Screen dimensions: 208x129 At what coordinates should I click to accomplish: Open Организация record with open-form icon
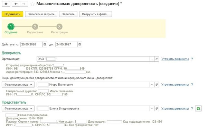pyautogui.click(x=157, y=59)
